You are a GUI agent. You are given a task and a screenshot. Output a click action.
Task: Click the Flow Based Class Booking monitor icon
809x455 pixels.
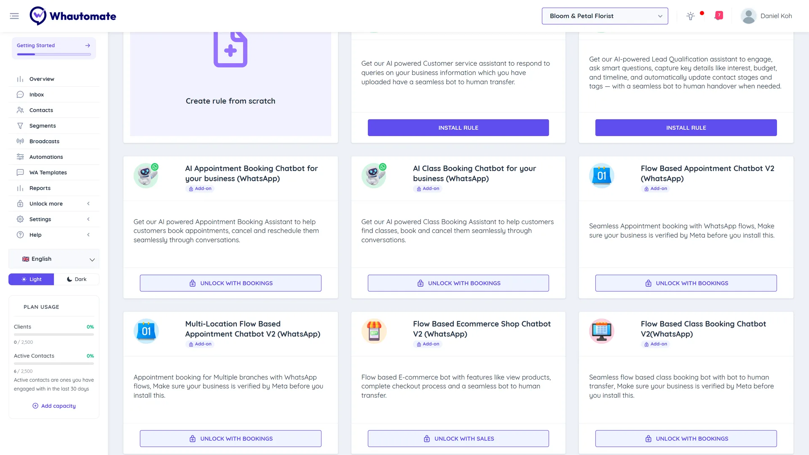pyautogui.click(x=601, y=331)
